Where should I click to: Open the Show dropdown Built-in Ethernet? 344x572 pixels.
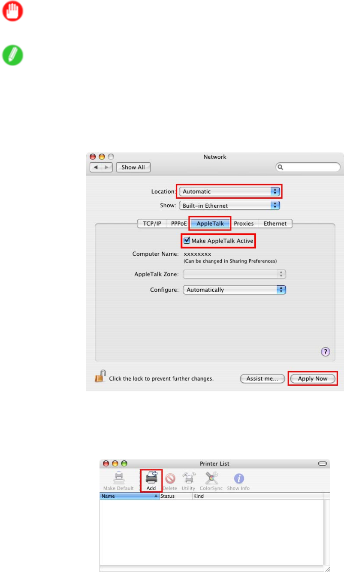[229, 206]
